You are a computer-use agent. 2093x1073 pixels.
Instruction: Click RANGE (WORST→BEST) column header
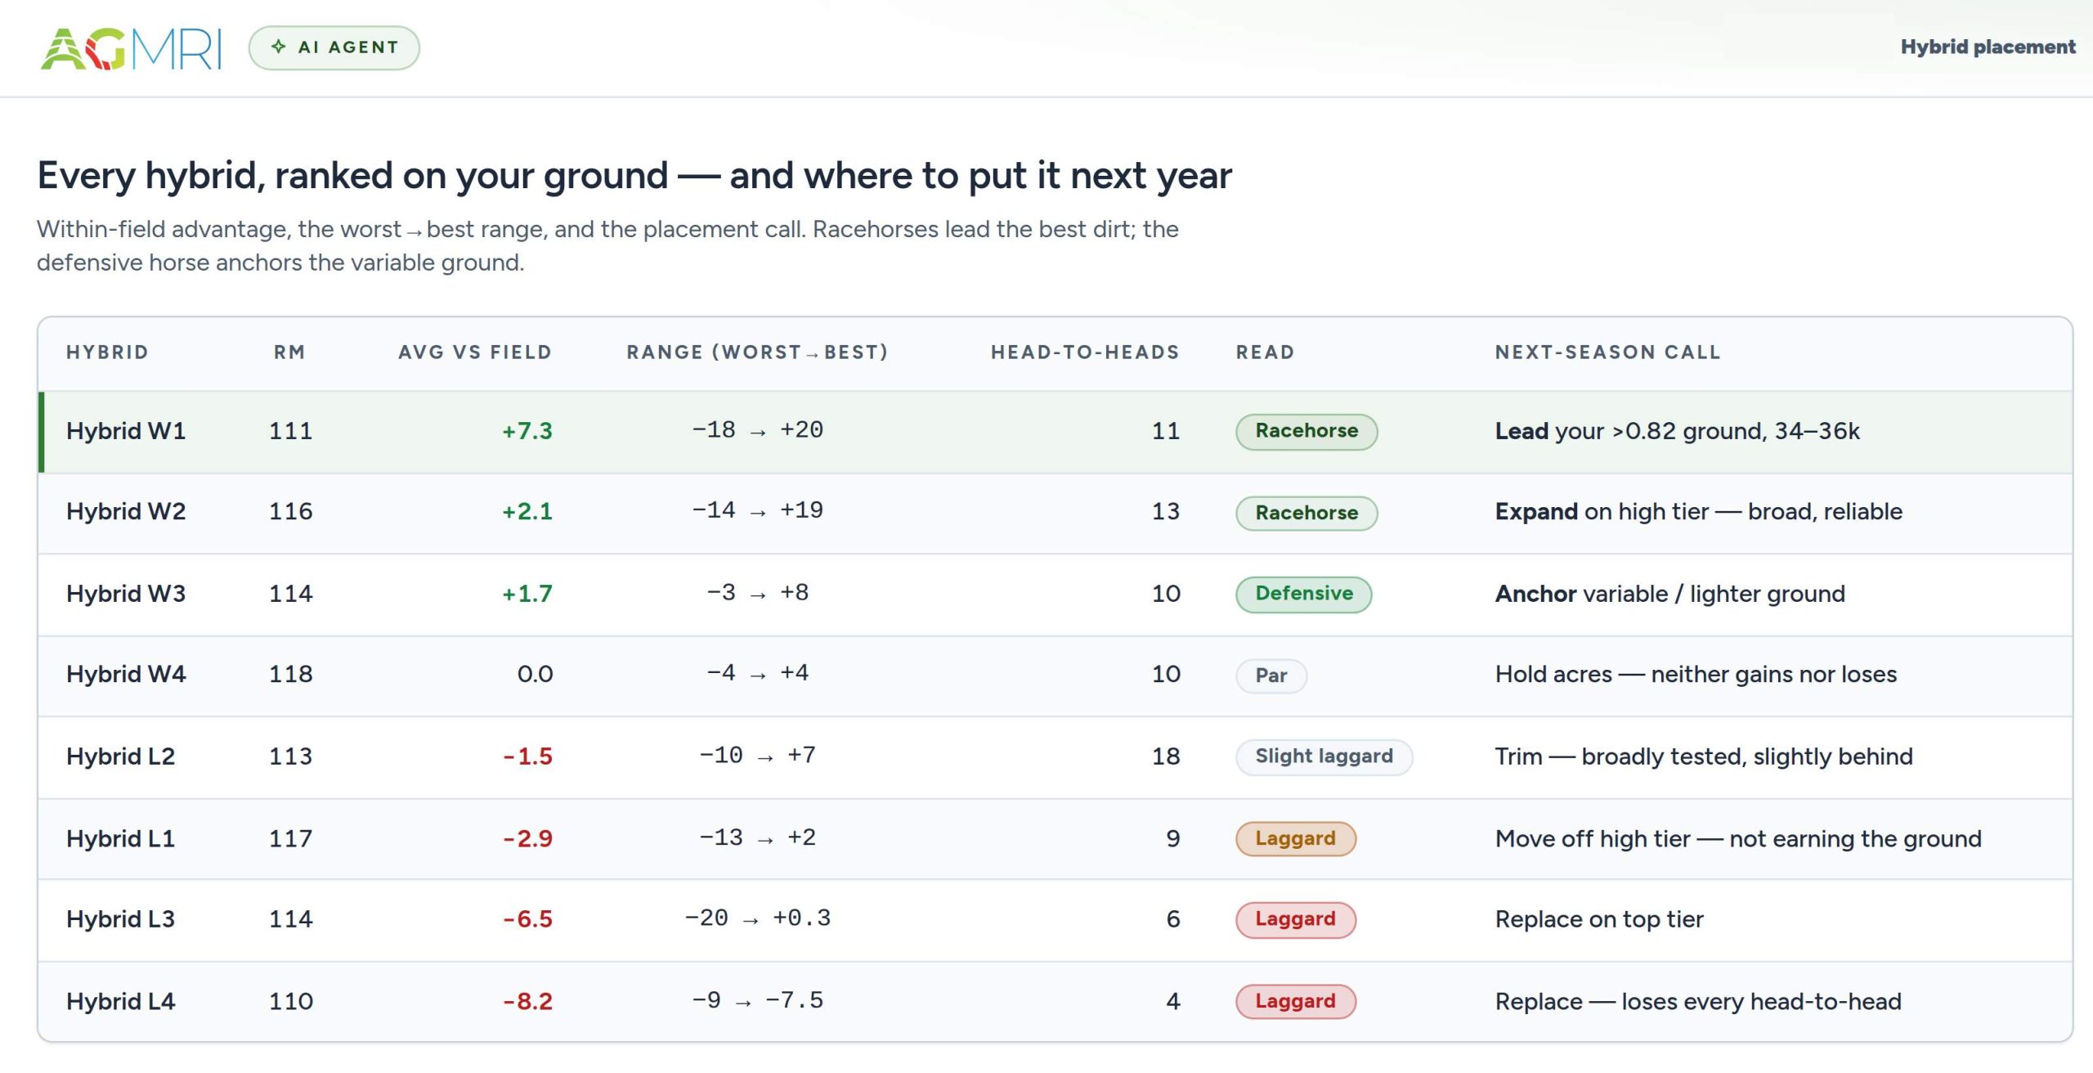(757, 352)
